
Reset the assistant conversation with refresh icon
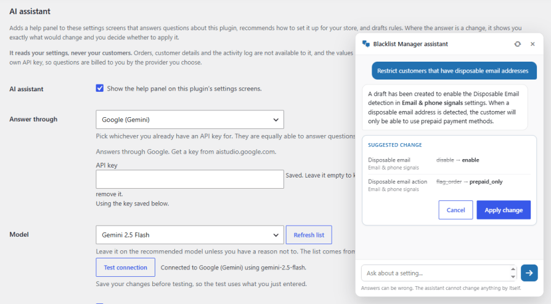(518, 44)
